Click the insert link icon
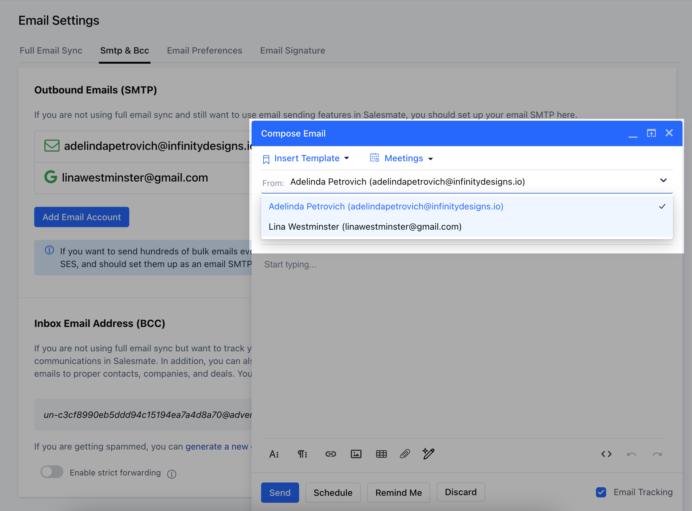 (330, 454)
